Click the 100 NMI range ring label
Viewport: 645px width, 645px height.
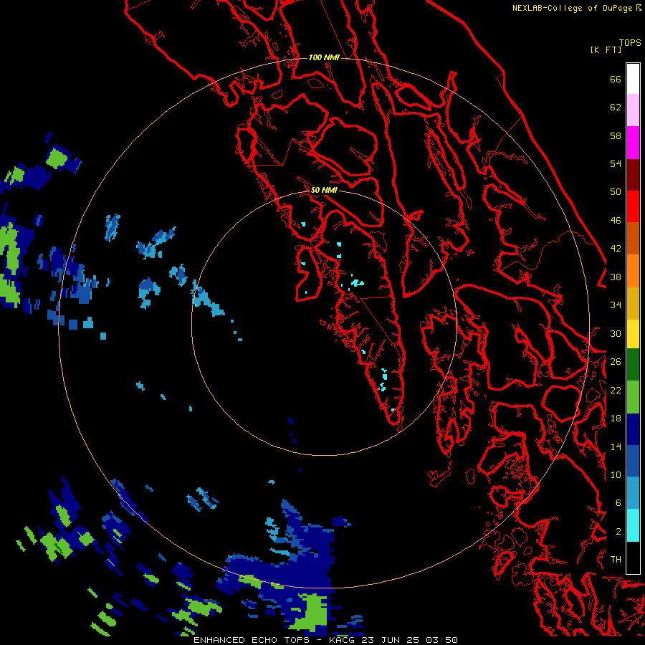[x=324, y=57]
